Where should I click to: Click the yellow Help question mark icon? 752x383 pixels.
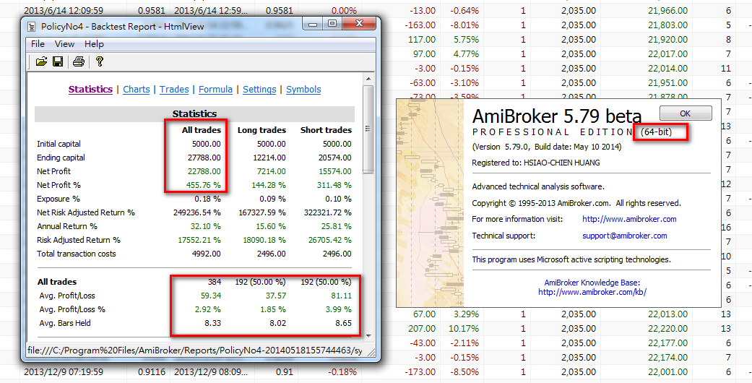pyautogui.click(x=99, y=61)
